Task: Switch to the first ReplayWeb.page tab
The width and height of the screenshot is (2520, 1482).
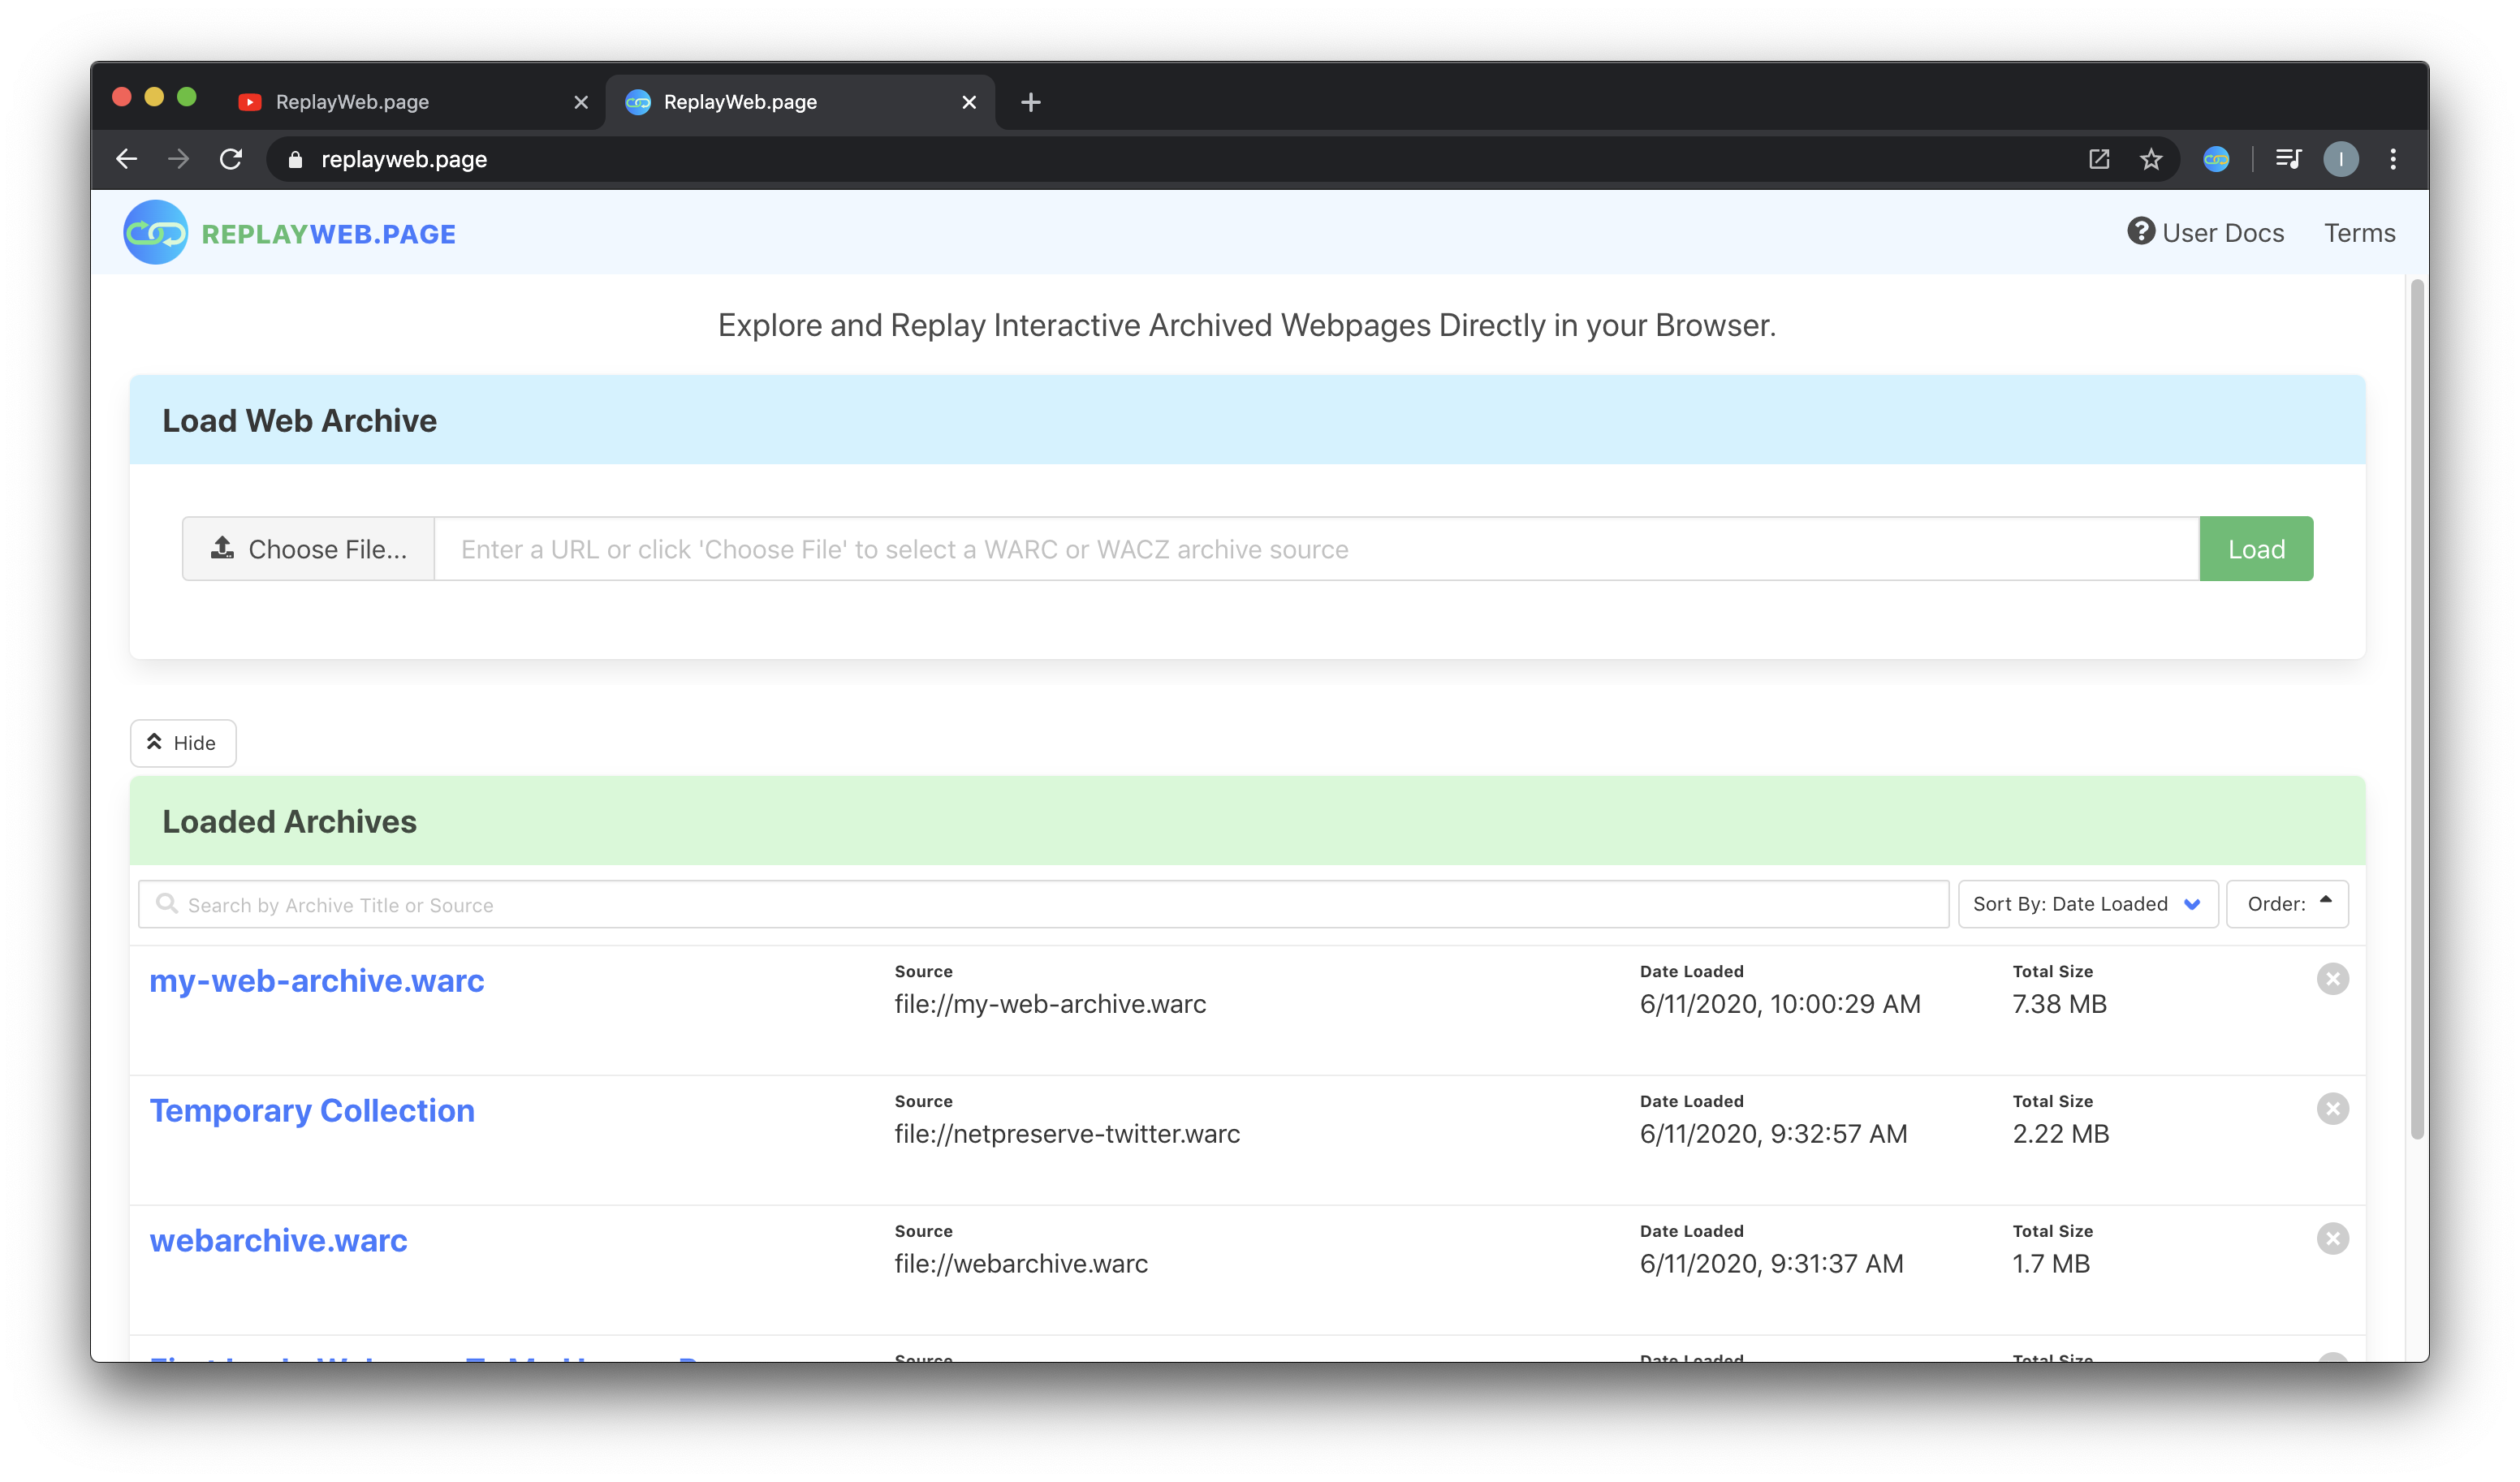Action: coord(412,102)
